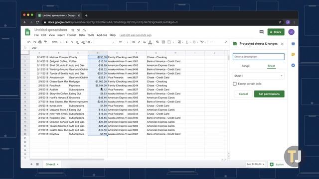The width and height of the screenshot is (319, 179).
Task: Open Last edit was seconds ago link
Action: [136, 35]
